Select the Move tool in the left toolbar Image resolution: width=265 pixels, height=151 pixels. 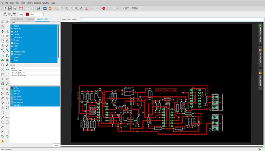tap(2, 31)
